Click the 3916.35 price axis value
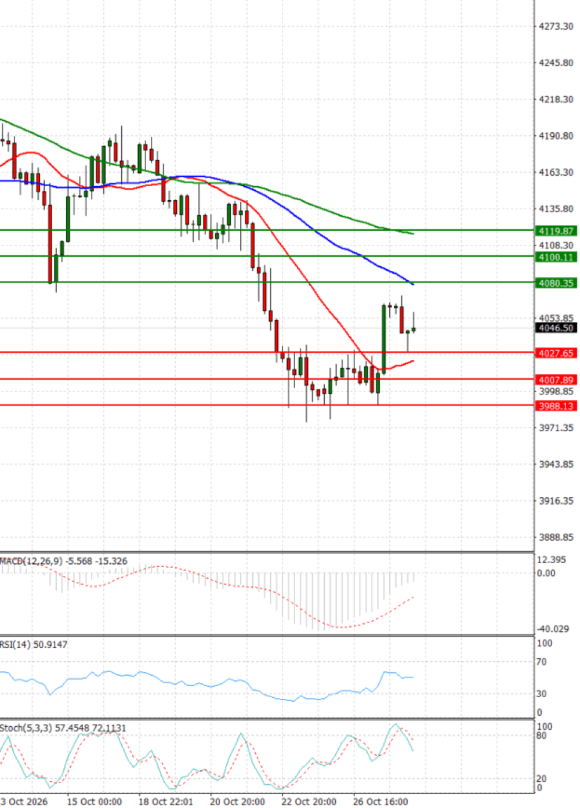The image size is (580, 808). 556,501
